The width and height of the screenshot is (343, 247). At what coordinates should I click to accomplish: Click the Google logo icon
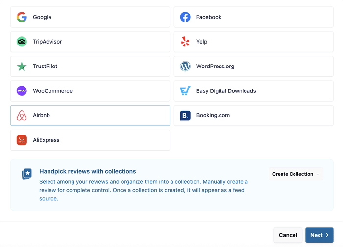pos(22,17)
